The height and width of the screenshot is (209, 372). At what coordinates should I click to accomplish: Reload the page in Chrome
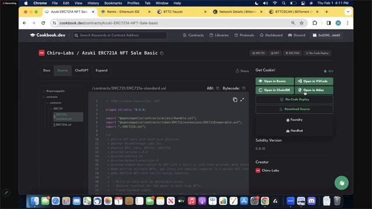43,23
